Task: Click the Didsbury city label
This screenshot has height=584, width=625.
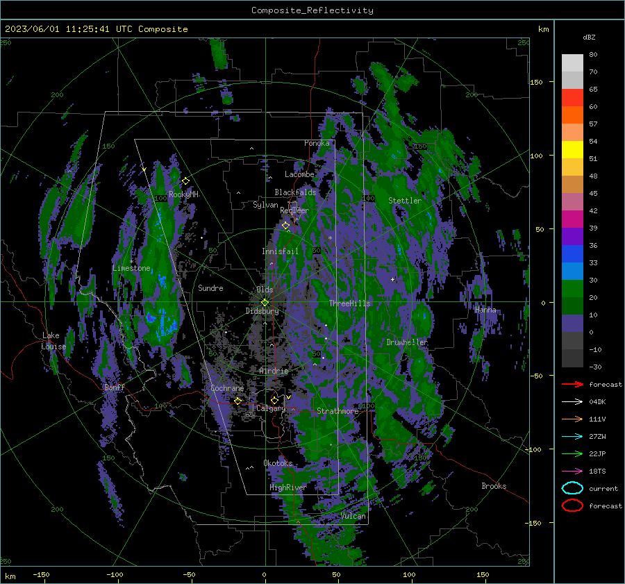Action: [262, 311]
